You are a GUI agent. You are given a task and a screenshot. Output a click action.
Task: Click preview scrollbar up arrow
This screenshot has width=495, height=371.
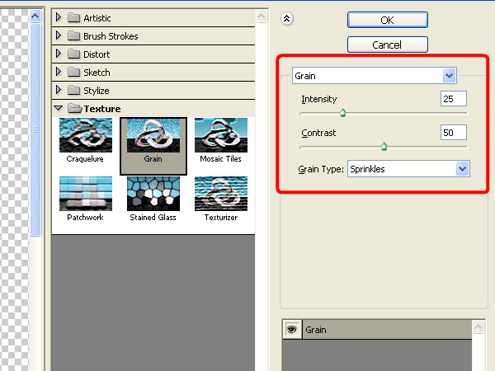pyautogui.click(x=35, y=16)
